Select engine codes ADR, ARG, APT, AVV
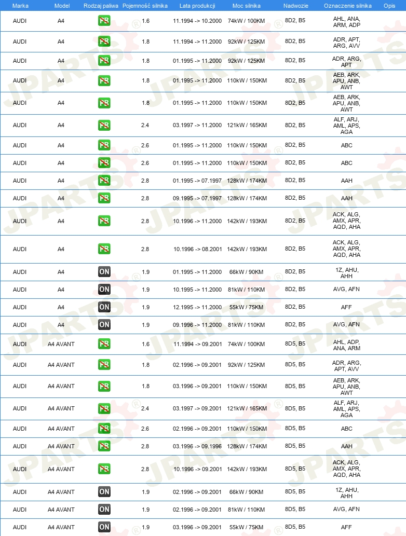The height and width of the screenshot is (536, 406). (x=346, y=366)
